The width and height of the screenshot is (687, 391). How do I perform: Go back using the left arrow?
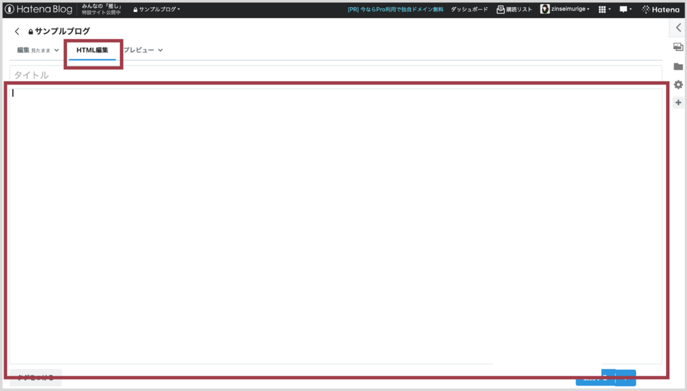pos(17,31)
